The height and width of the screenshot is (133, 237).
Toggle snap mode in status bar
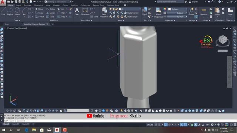pos(159,125)
